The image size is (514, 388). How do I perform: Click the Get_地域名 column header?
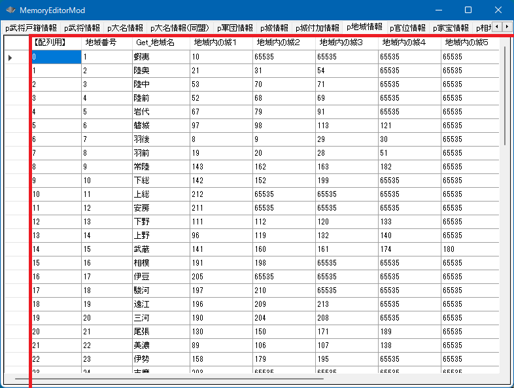coord(155,43)
